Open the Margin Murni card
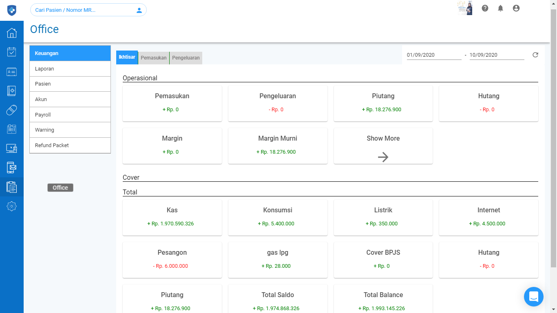557x313 pixels. 278,146
